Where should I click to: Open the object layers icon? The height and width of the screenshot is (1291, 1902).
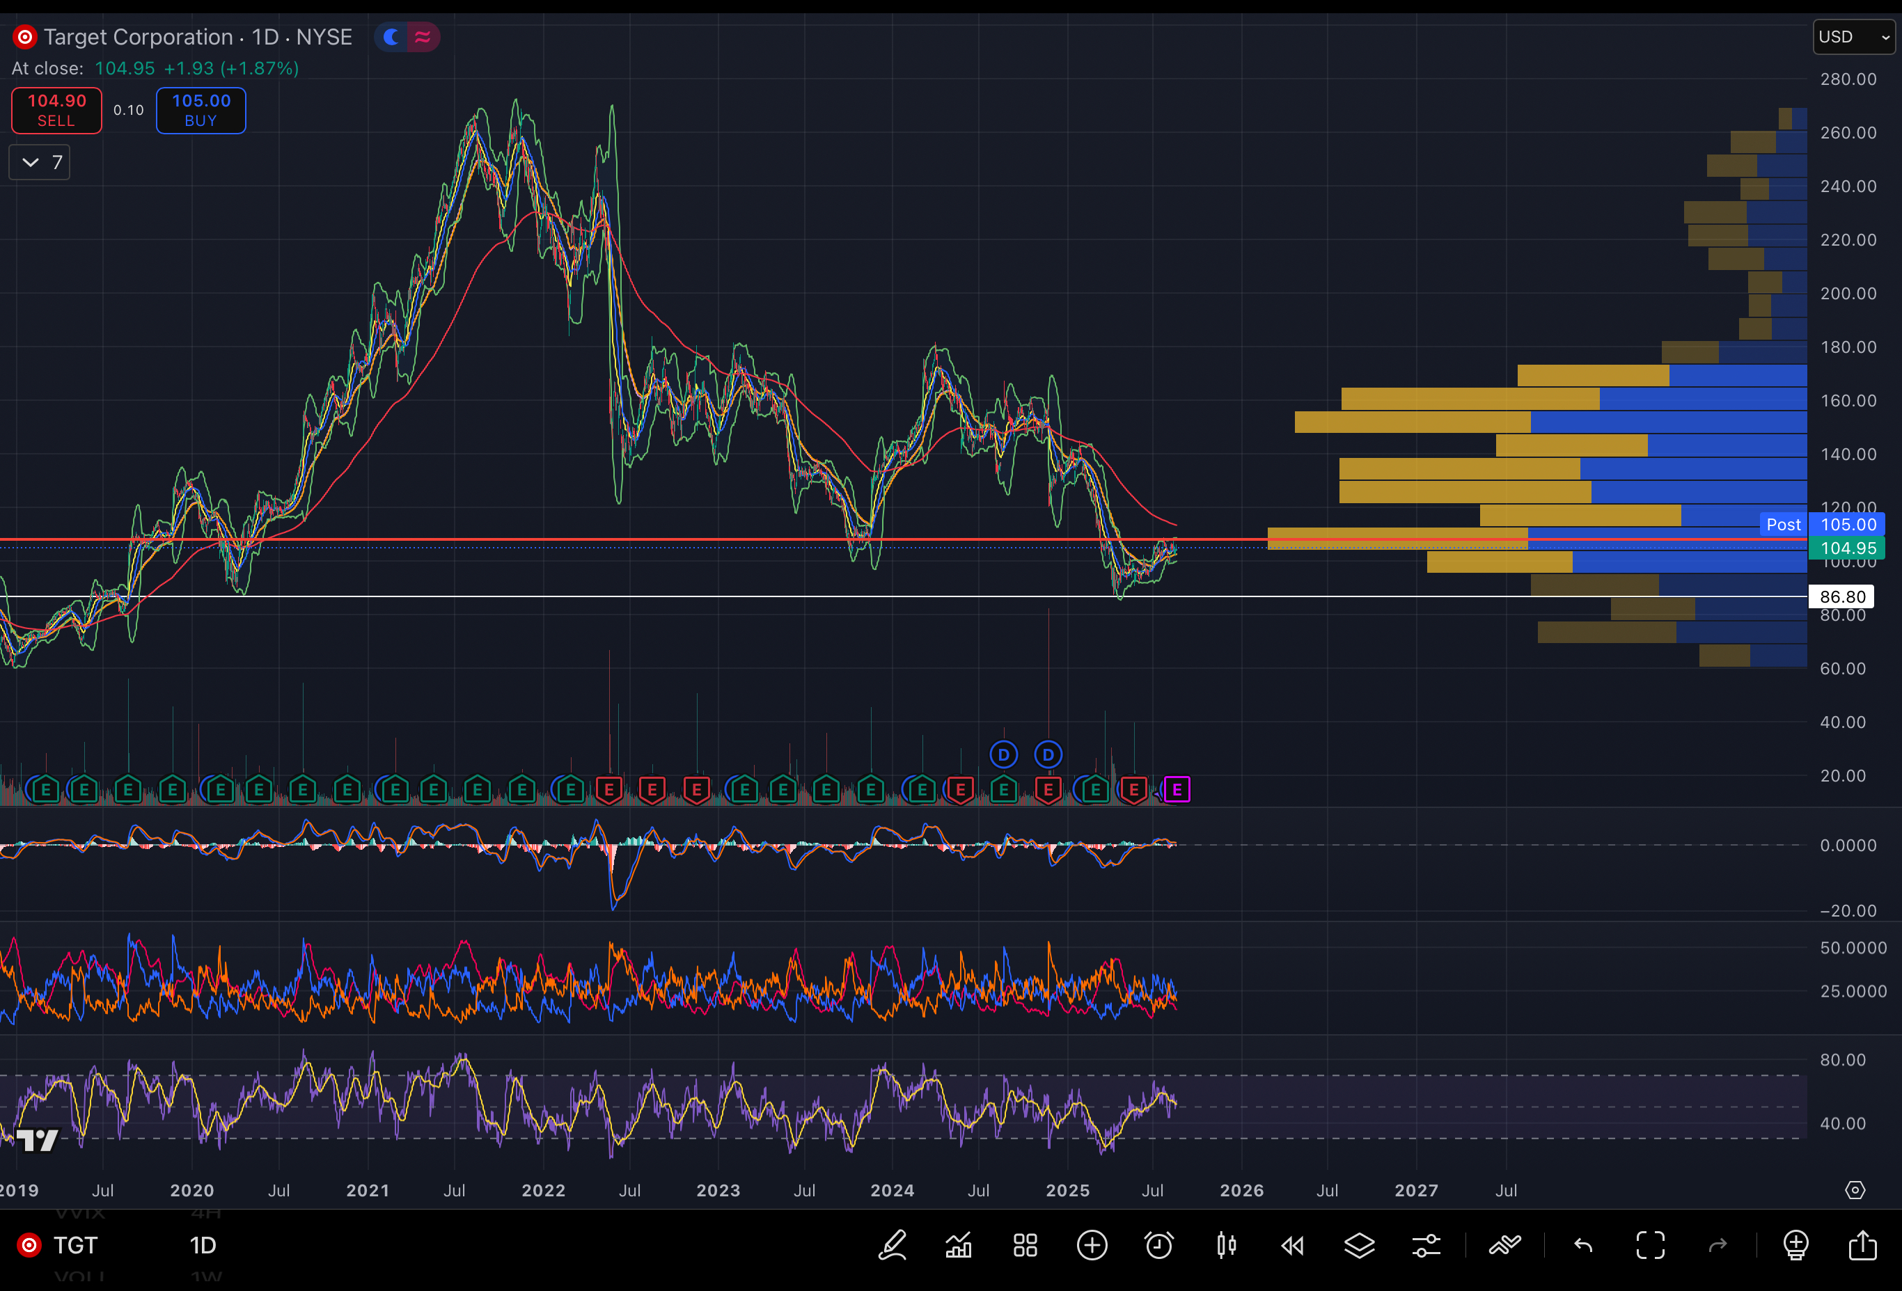(1360, 1245)
